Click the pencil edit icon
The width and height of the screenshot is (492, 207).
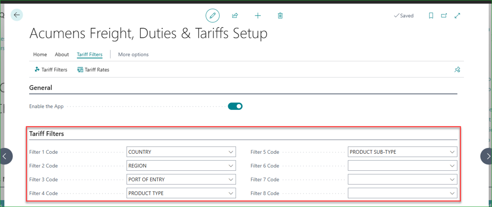tap(212, 15)
